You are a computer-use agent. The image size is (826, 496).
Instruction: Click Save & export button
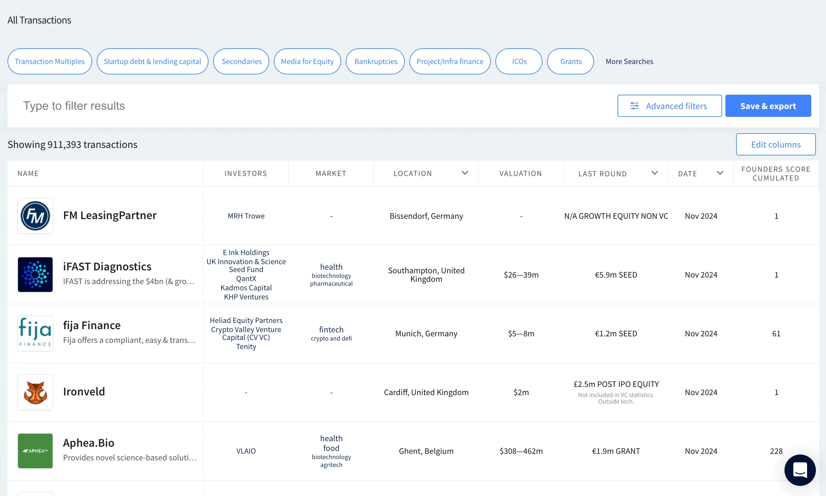768,106
